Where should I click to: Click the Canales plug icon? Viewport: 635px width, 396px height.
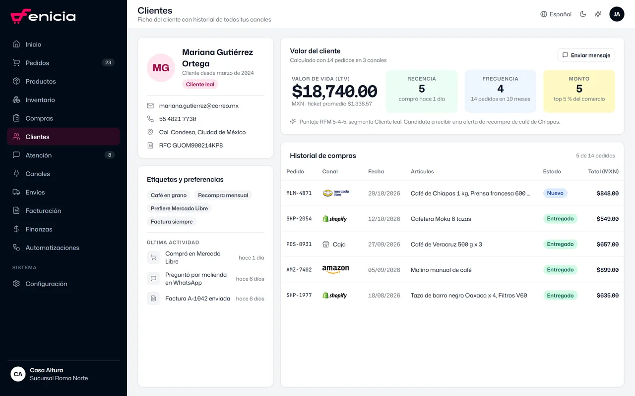16,174
